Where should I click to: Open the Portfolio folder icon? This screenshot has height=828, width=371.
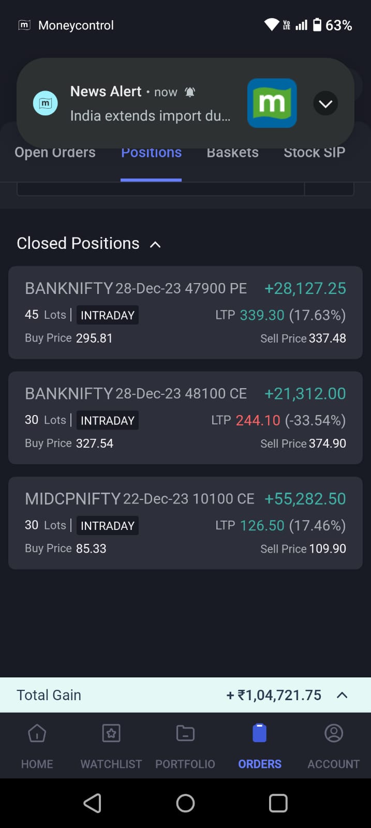point(185,733)
